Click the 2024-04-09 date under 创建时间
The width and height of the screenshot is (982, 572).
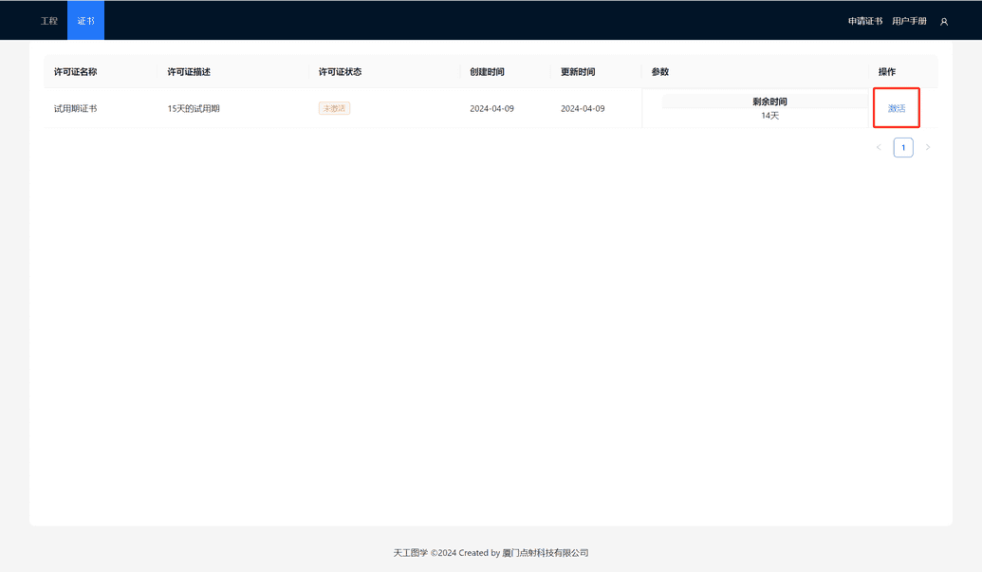(x=491, y=108)
